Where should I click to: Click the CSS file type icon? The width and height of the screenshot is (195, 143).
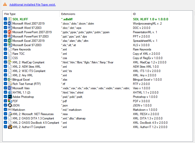(x=10, y=58)
